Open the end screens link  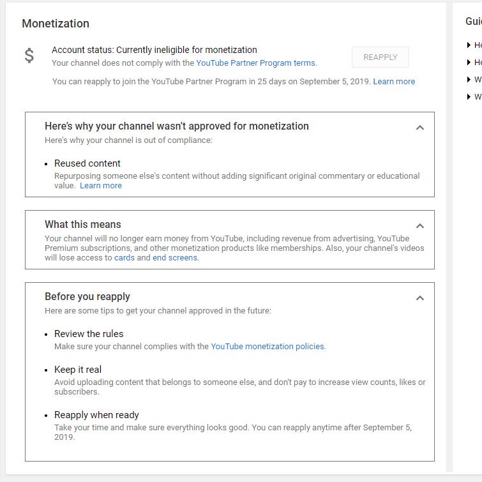coord(175,258)
